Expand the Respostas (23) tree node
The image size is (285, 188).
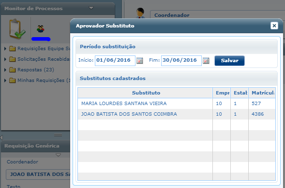[5, 70]
